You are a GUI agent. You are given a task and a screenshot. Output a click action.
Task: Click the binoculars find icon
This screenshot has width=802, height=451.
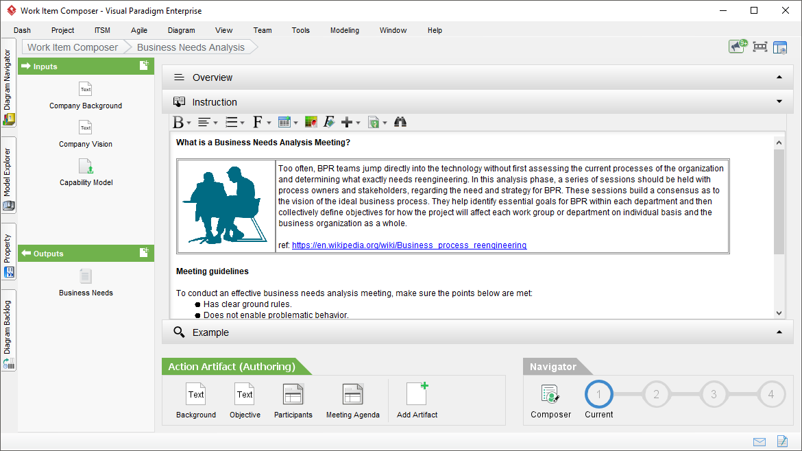[x=400, y=122]
